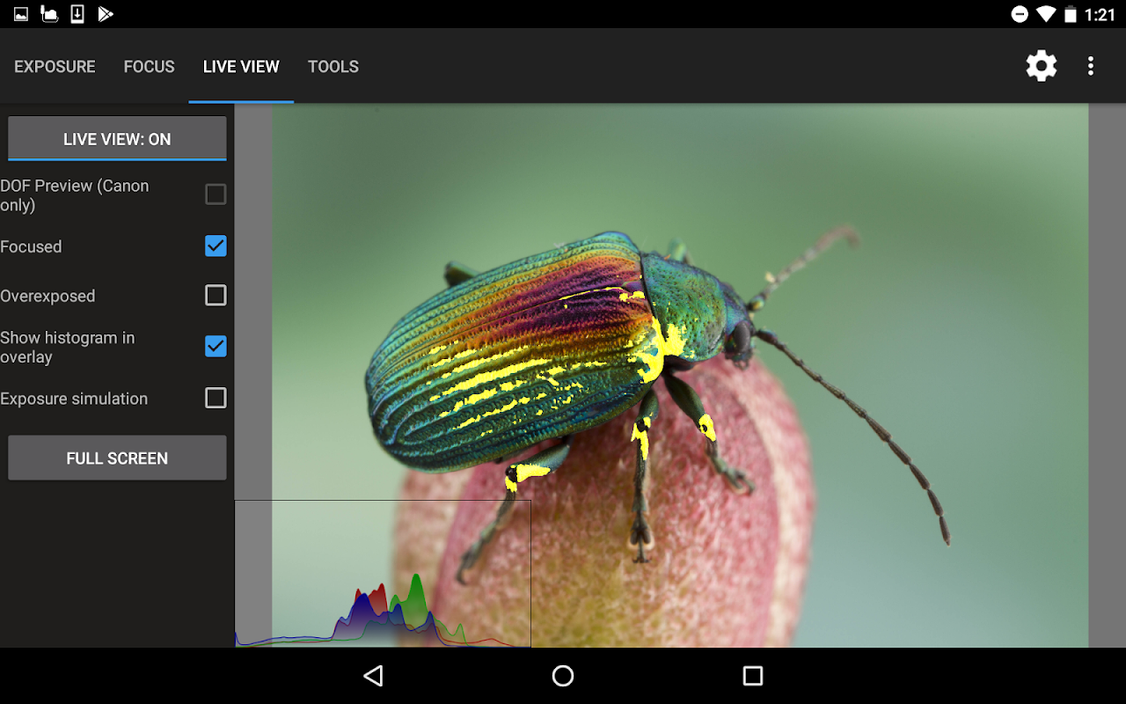
Task: Open the three-dot overflow menu
Action: (x=1091, y=66)
